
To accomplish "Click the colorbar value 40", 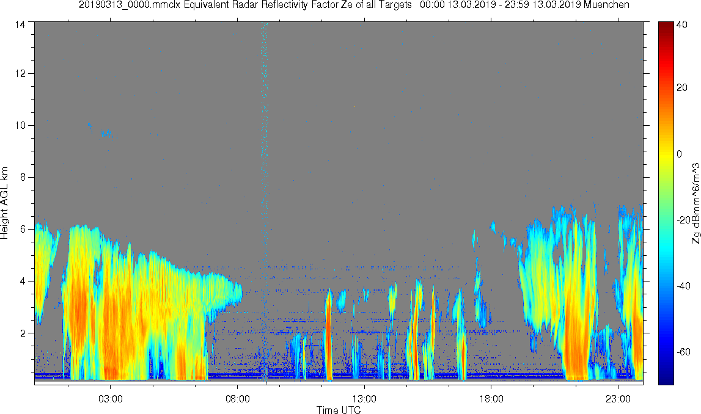I will 682,25.
